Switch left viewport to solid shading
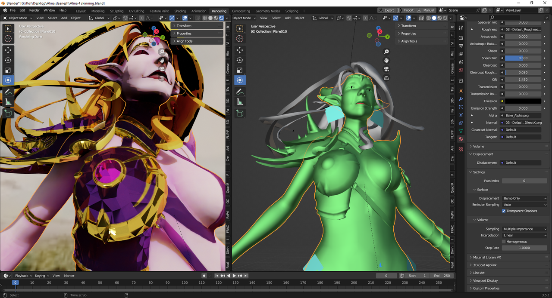This screenshot has height=298, width=552. click(x=210, y=18)
